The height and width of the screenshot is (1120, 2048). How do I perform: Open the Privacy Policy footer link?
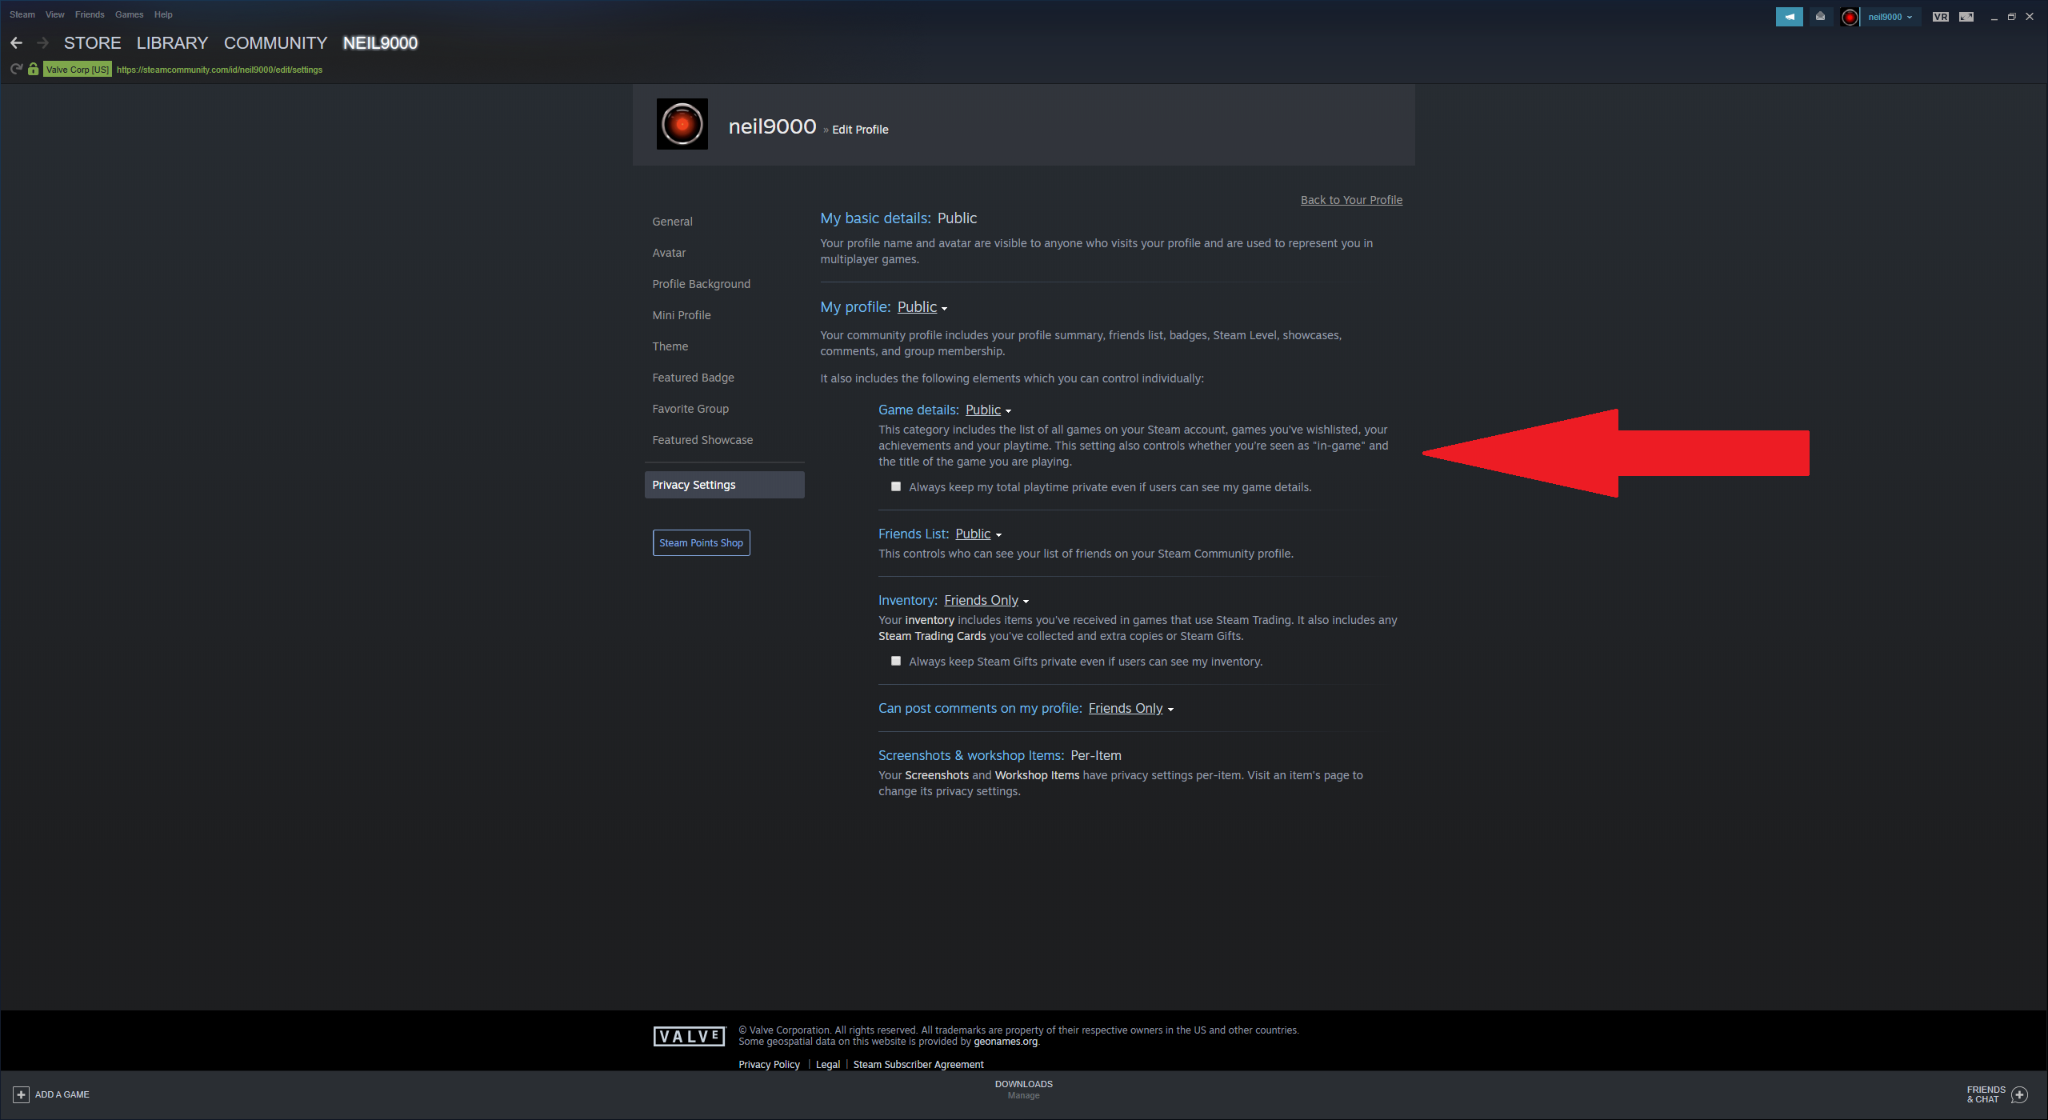pos(769,1065)
